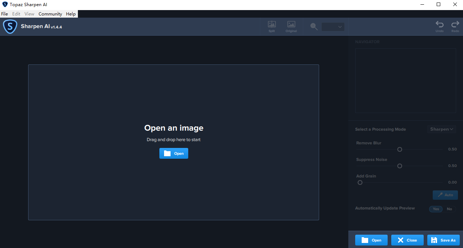463x248 pixels.
Task: Click the Add Grain slider handle
Action: point(360,182)
